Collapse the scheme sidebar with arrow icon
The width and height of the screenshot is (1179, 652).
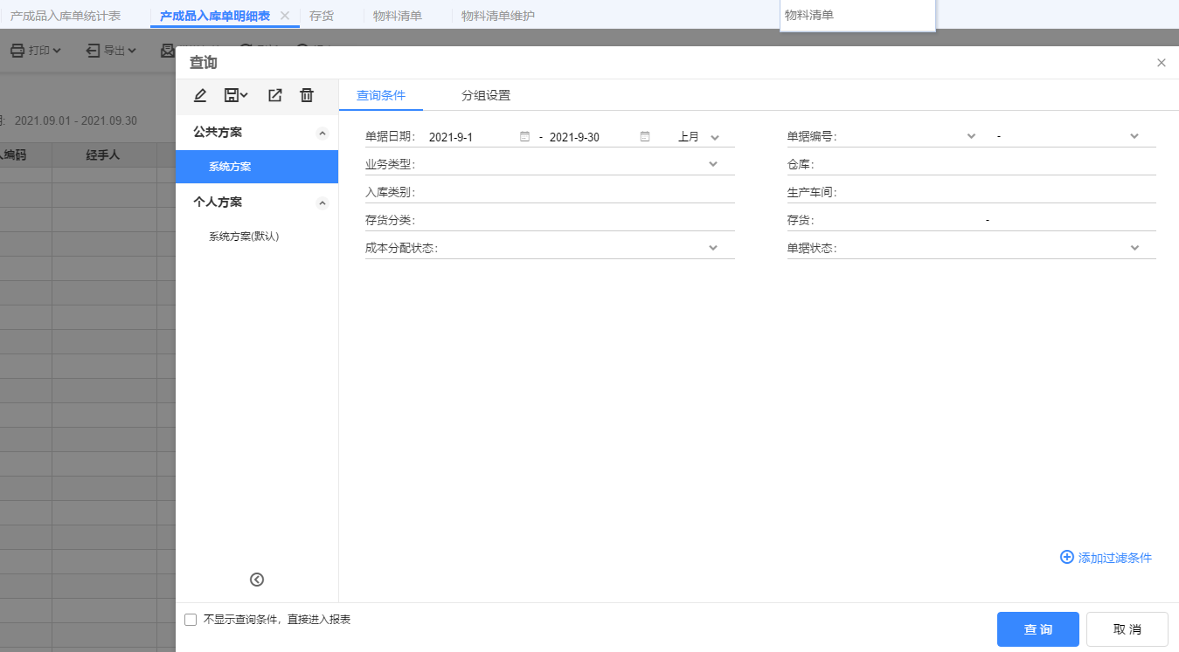click(x=257, y=580)
